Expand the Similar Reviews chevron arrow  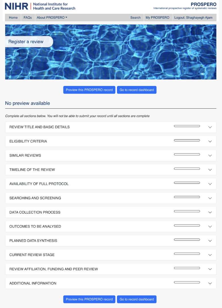[x=210, y=155]
